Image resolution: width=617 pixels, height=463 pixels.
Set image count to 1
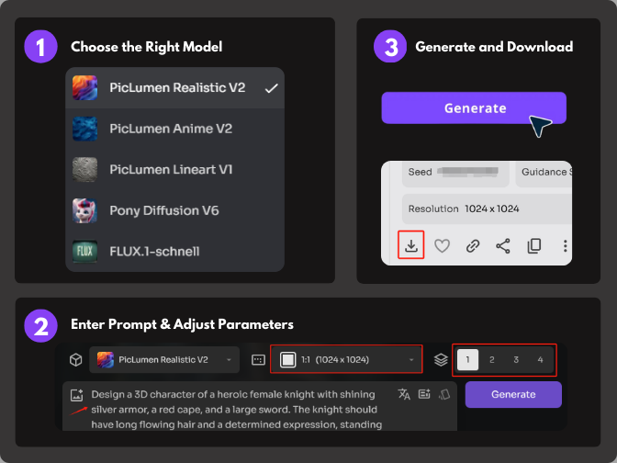(x=467, y=359)
